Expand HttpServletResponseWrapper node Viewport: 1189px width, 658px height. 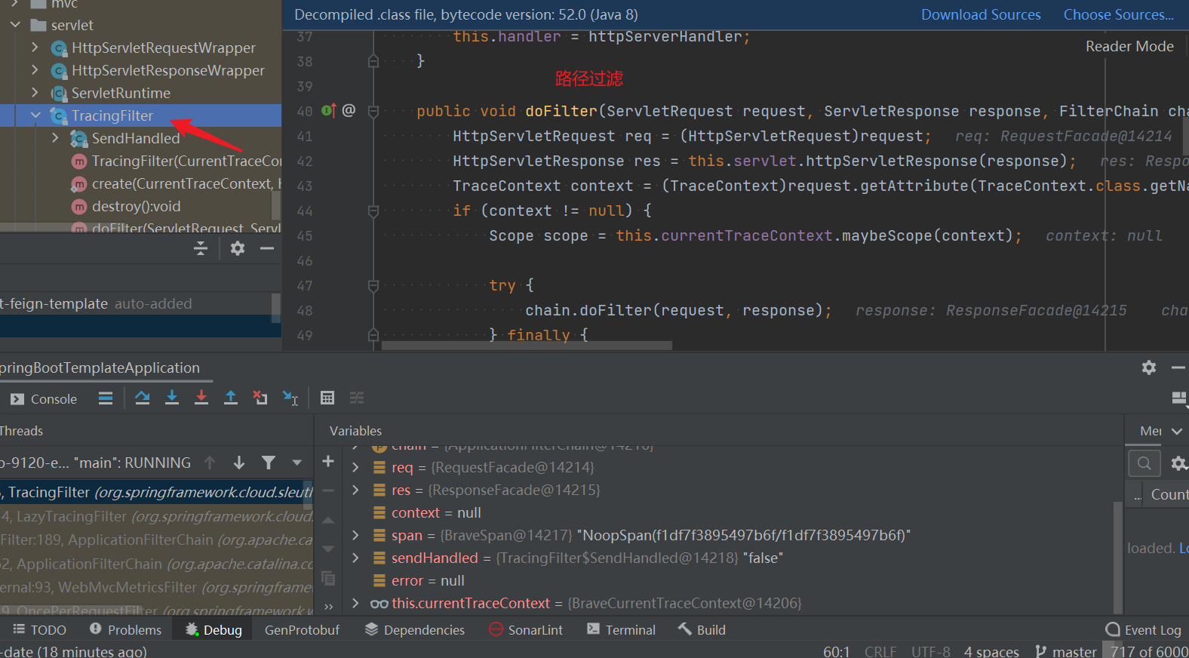point(35,70)
